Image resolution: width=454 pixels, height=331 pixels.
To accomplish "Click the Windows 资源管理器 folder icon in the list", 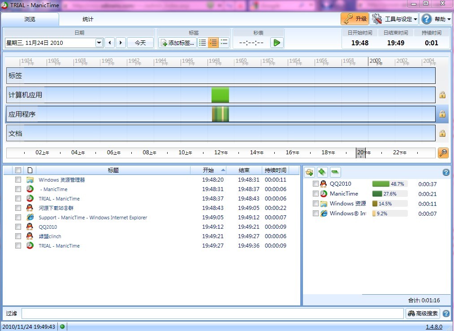I will point(30,180).
